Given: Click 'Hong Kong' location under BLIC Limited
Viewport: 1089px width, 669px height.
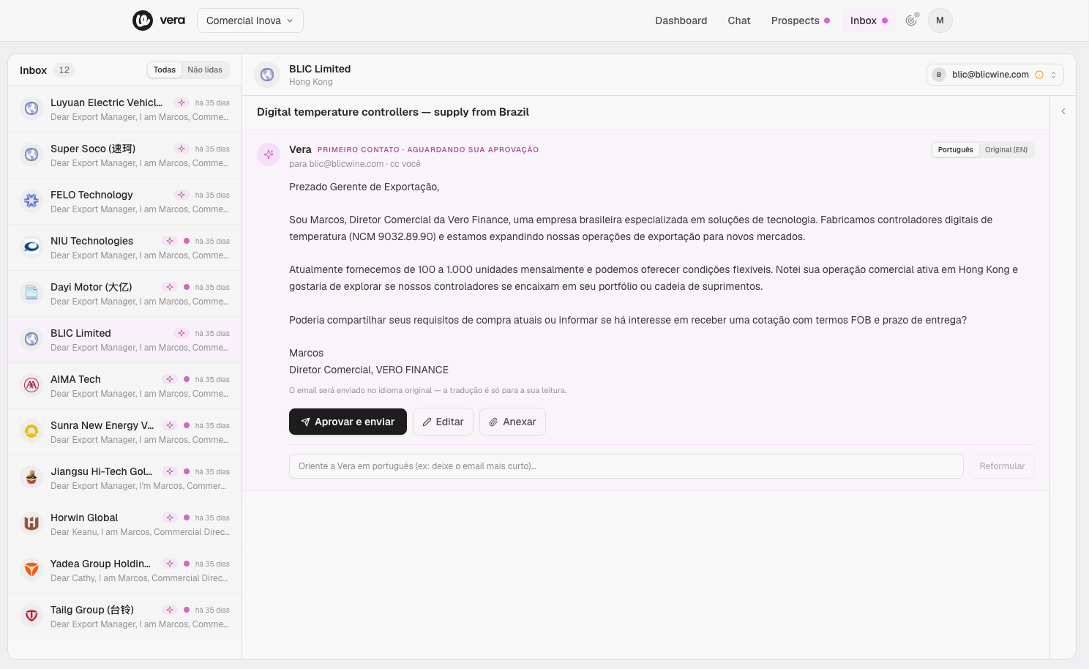Looking at the screenshot, I should tap(311, 82).
